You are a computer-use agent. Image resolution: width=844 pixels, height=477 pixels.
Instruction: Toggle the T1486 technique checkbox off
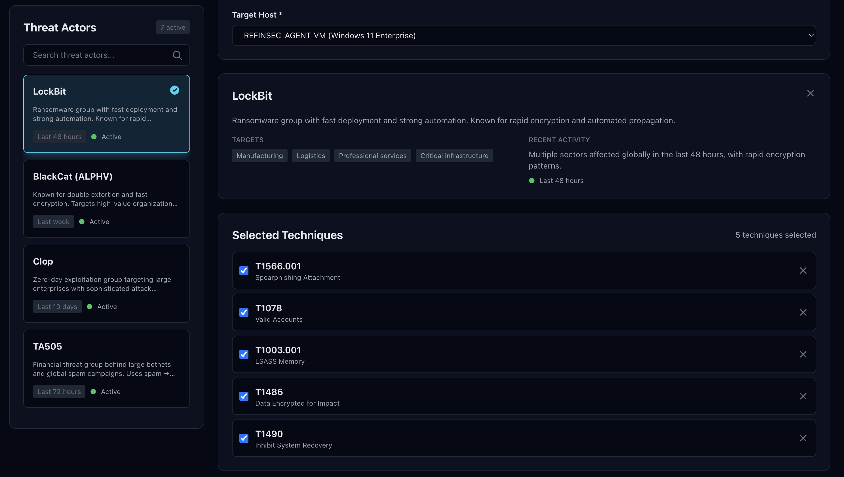click(x=244, y=396)
